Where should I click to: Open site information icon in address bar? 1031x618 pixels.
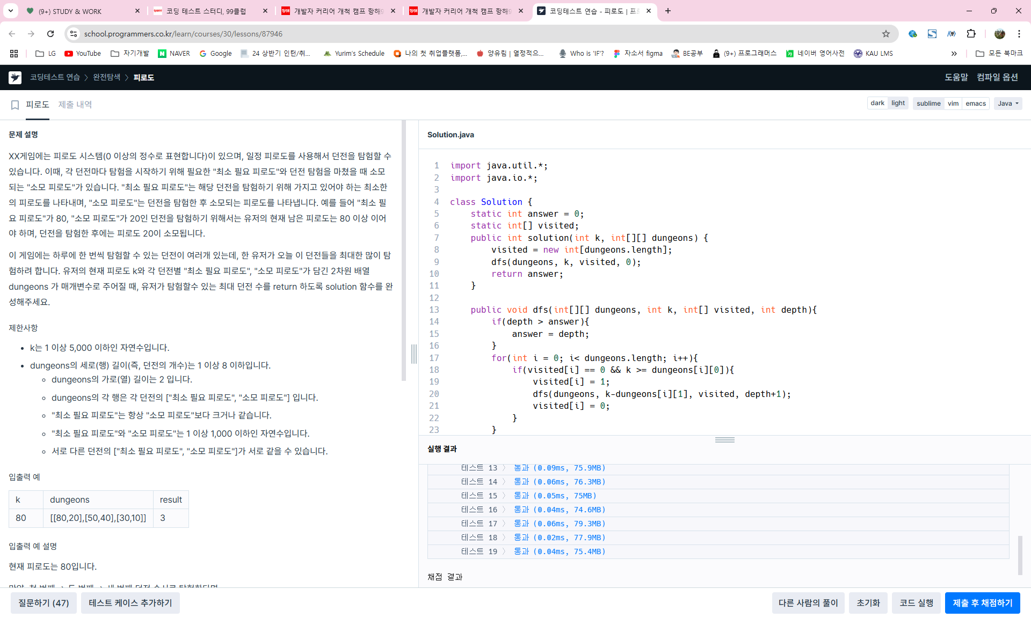pos(74,34)
